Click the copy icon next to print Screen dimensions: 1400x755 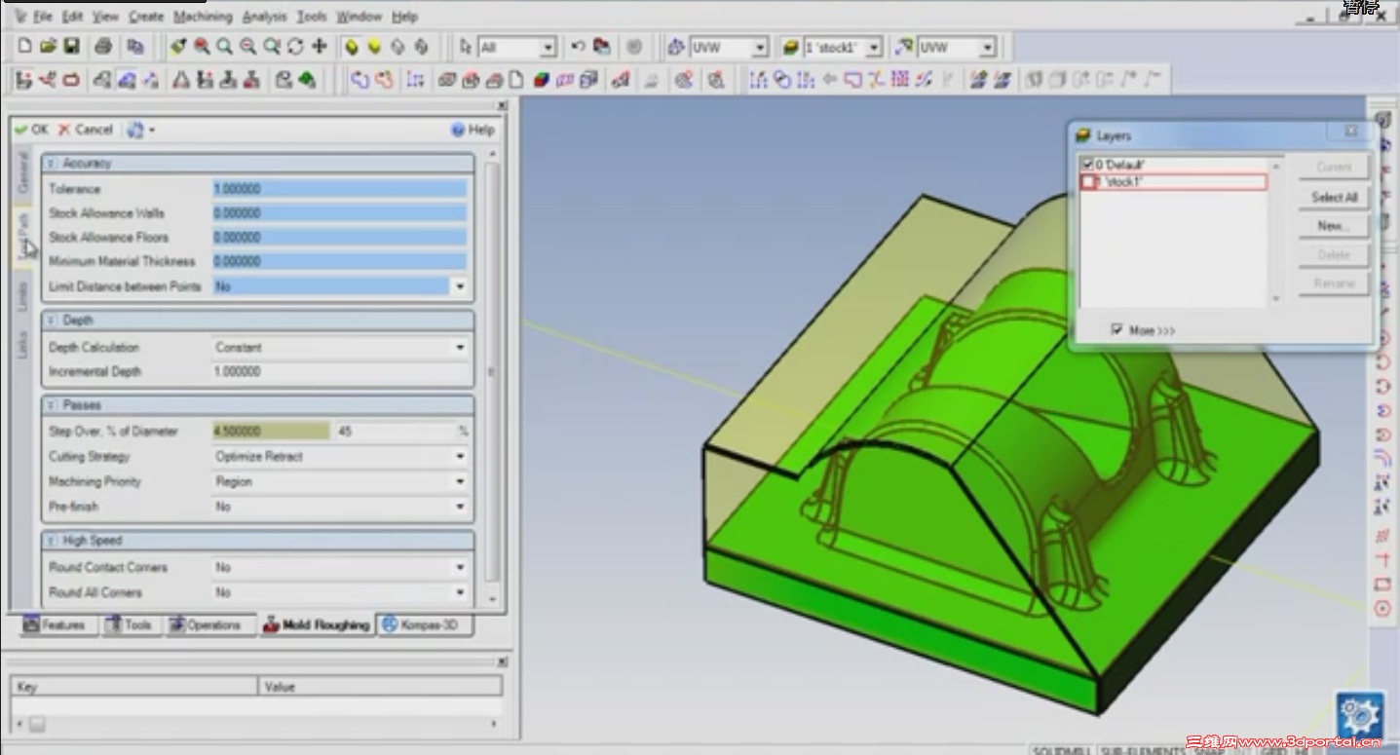point(135,47)
